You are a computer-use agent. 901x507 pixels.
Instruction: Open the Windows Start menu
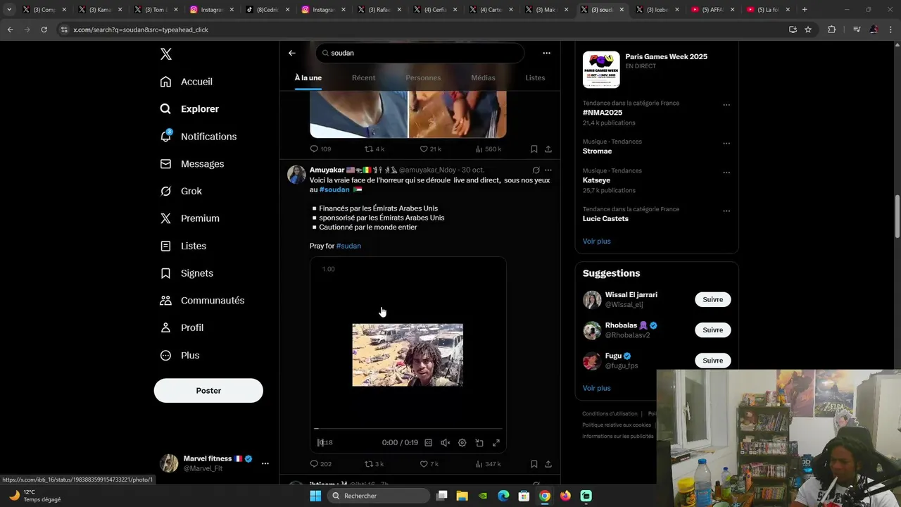coord(315,496)
